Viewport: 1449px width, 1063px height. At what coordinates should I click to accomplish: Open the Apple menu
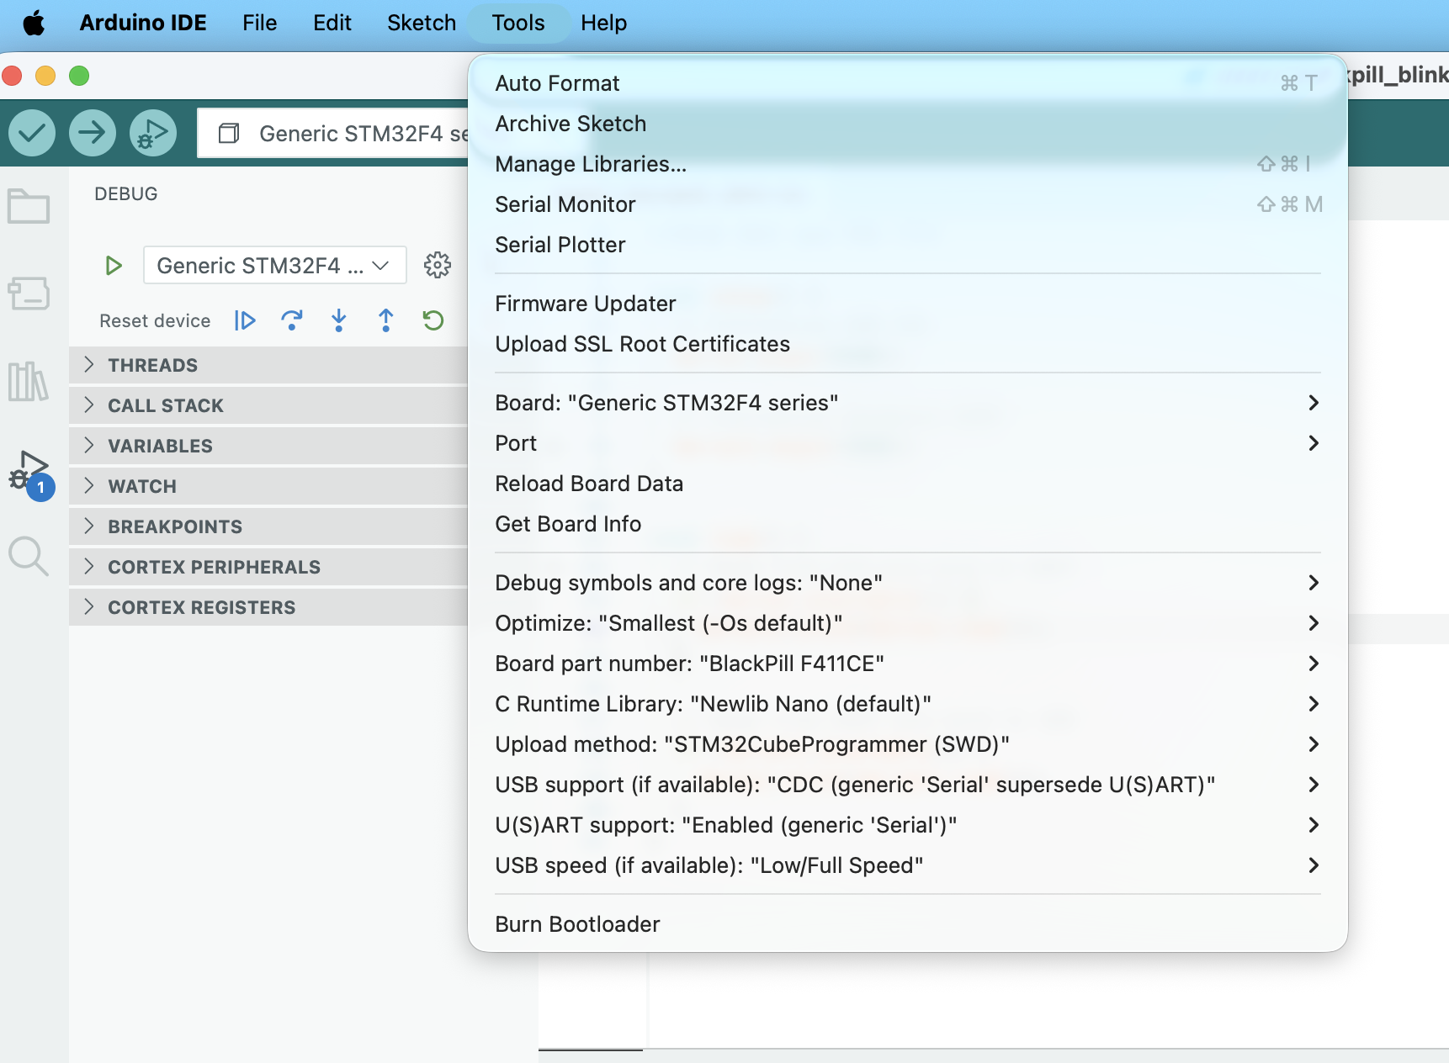34,23
